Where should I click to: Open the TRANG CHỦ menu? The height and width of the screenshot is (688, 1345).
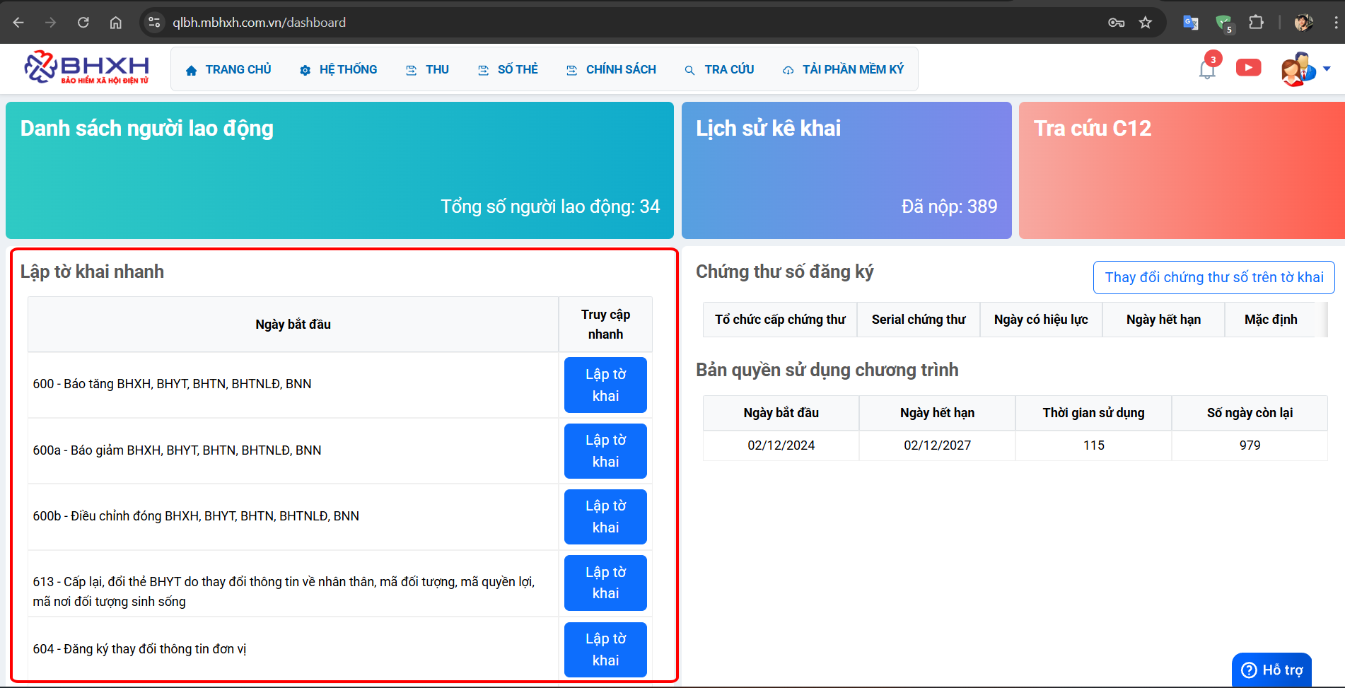228,69
